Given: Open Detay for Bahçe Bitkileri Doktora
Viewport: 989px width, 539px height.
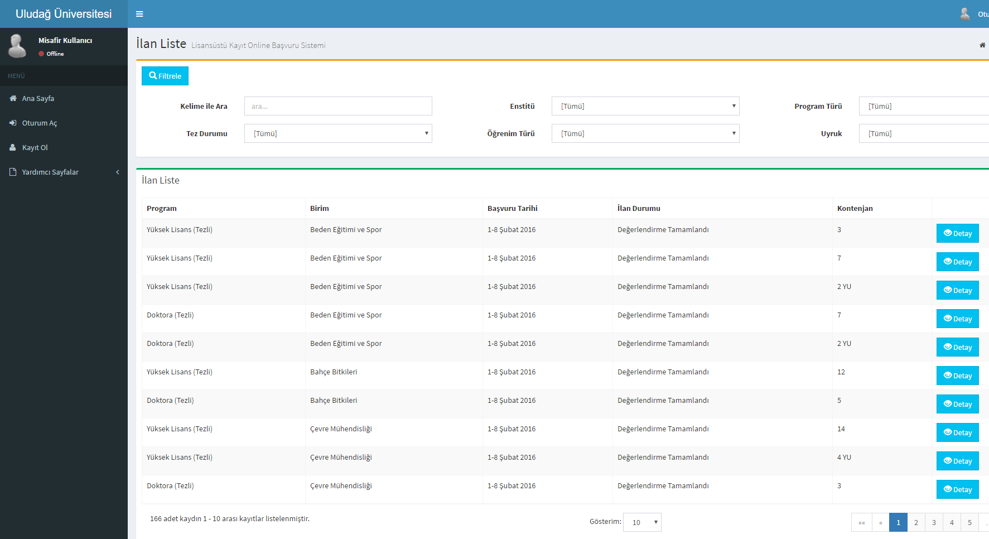Looking at the screenshot, I should coord(958,404).
